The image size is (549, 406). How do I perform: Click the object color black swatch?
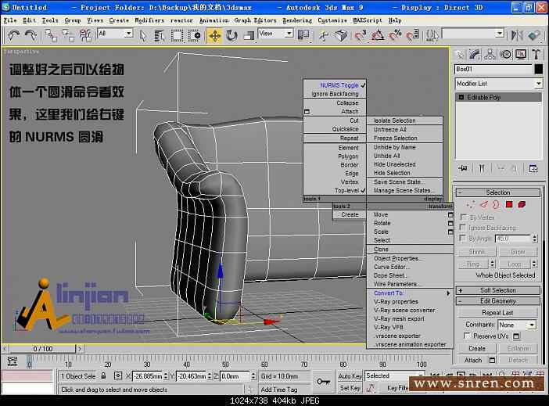539,69
